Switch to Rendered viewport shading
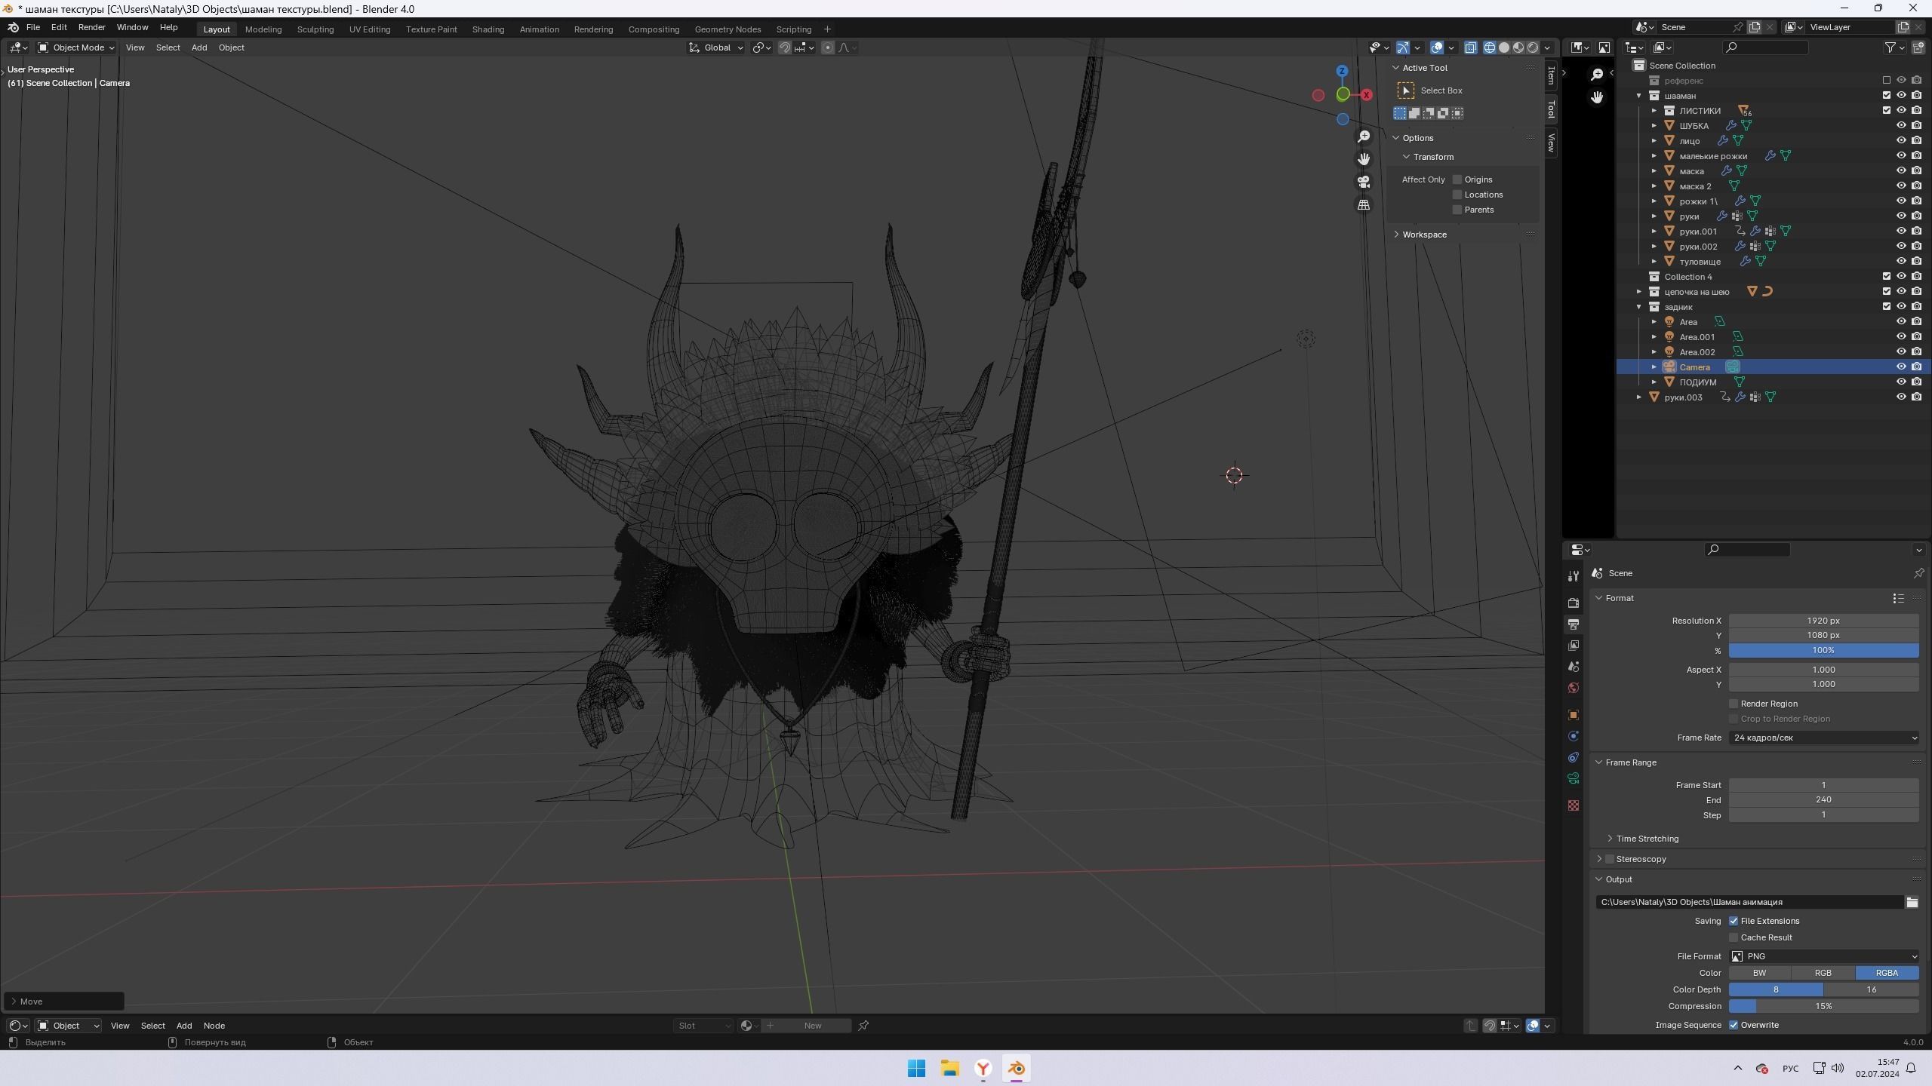The width and height of the screenshot is (1932, 1086). coord(1533,48)
